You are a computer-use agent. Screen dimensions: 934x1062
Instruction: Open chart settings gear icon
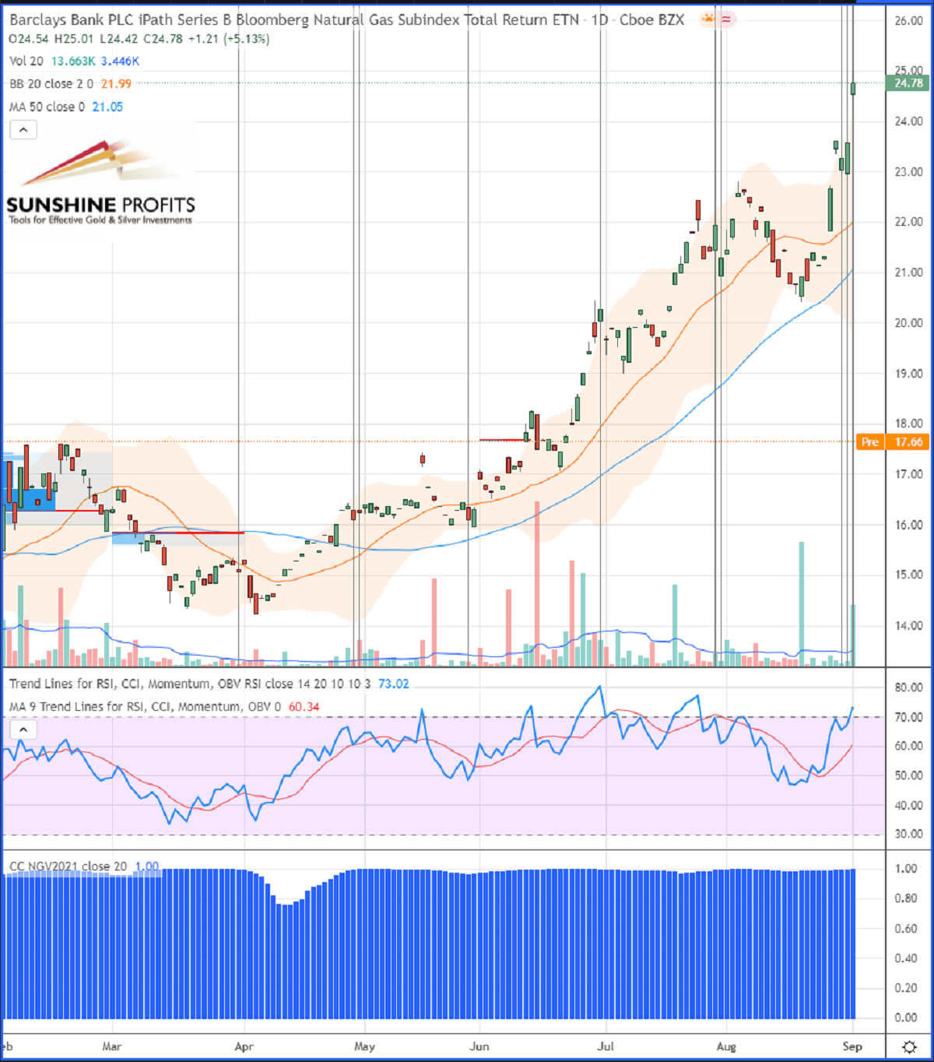pyautogui.click(x=908, y=1046)
